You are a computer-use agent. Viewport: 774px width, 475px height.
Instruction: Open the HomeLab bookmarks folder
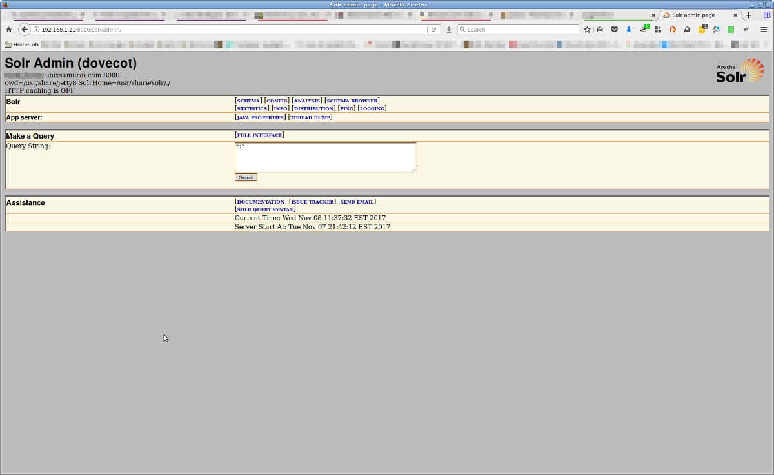point(21,44)
